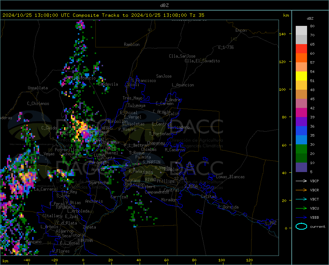Click the TUNUYAN map label
Viewport: 329px width, 265px height.
(x=85, y=240)
